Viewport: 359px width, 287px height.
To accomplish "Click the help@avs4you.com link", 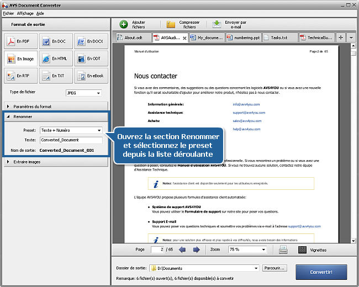I will click(246, 129).
